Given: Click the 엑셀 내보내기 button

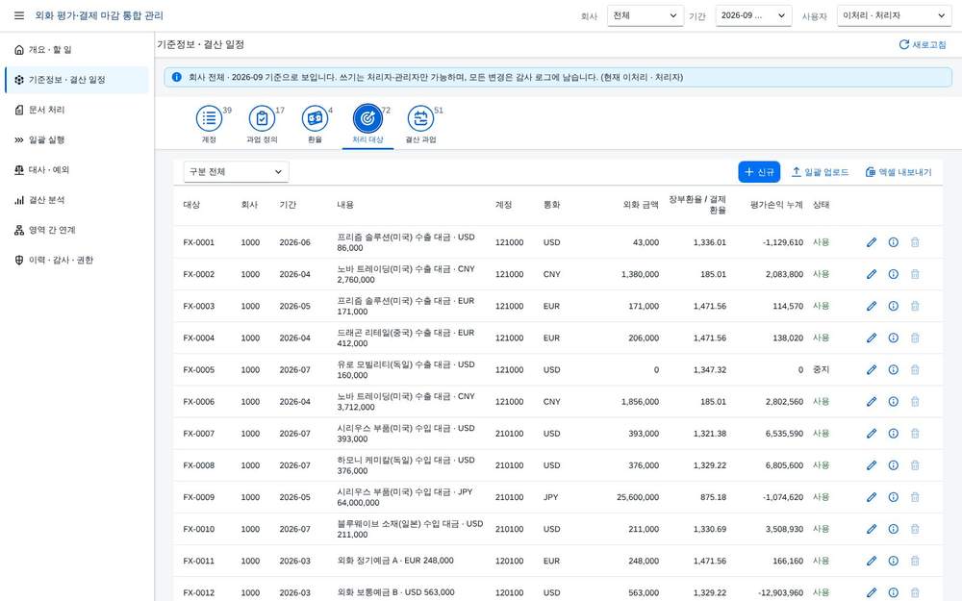Looking at the screenshot, I should tap(899, 172).
